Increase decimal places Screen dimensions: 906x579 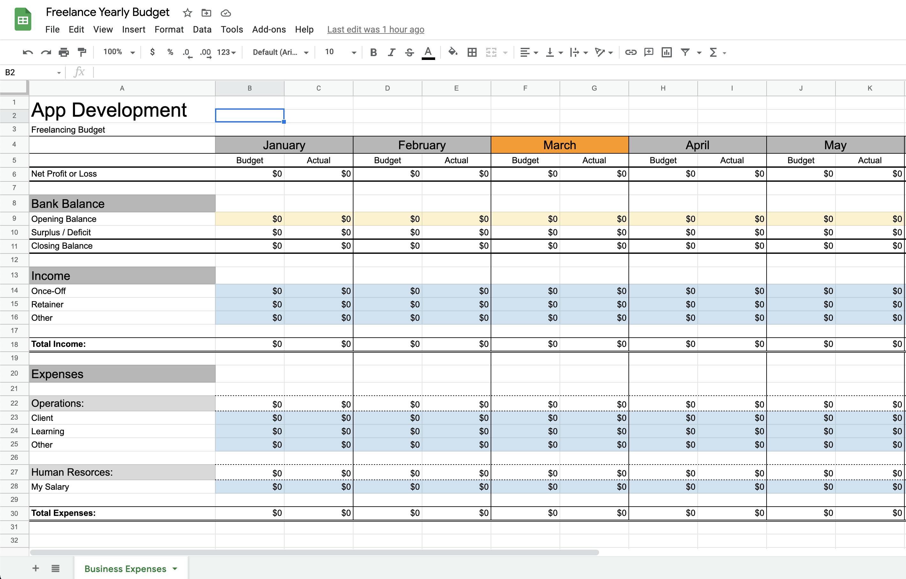[x=205, y=53]
